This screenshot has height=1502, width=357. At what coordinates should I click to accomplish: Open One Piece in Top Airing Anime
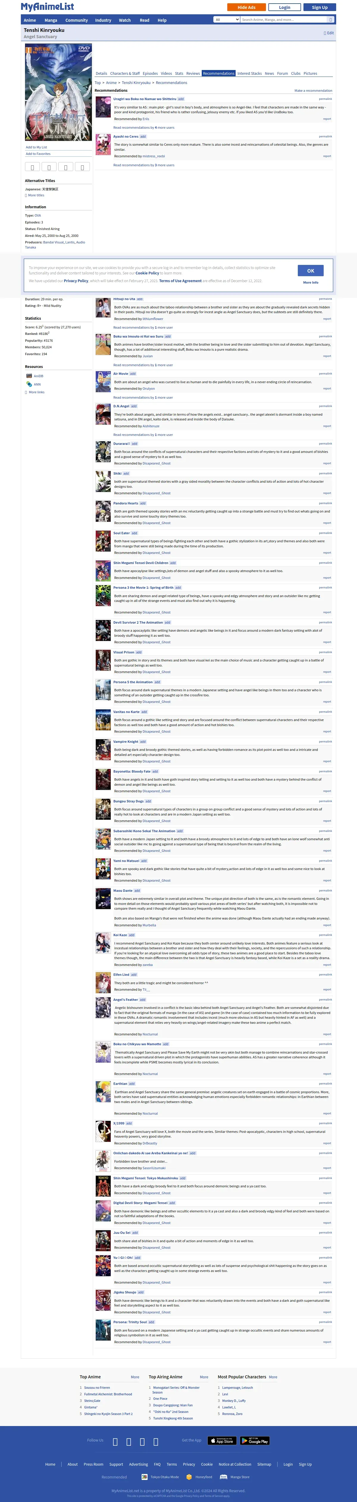pyautogui.click(x=160, y=1398)
